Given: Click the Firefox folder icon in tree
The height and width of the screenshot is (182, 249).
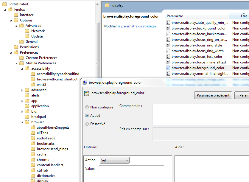Looking at the screenshot, I should click(10, 9).
